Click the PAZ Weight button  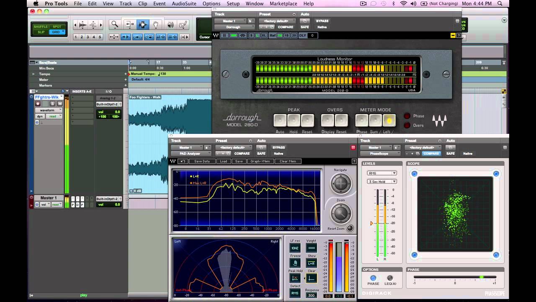tap(311, 248)
